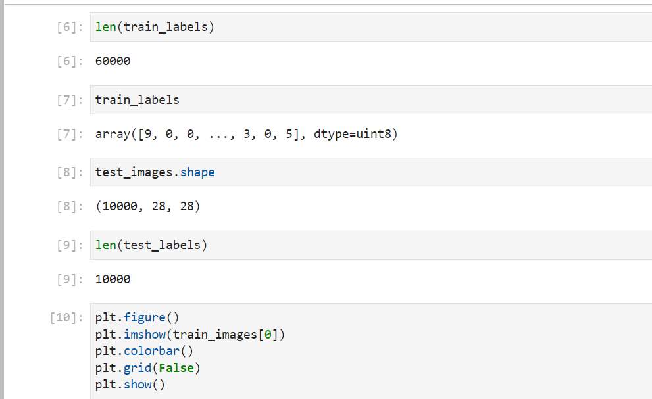652x399 pixels.
Task: Click the plt.imshow(train_images[0]) line
Action: [190, 335]
